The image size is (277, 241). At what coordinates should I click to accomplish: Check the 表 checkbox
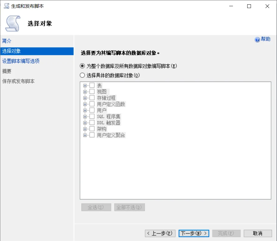(92, 85)
